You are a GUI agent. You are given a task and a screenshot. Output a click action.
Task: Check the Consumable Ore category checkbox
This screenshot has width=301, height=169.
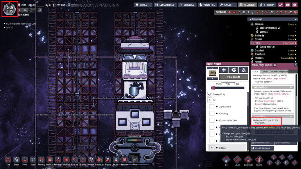pyautogui.click(x=211, y=120)
